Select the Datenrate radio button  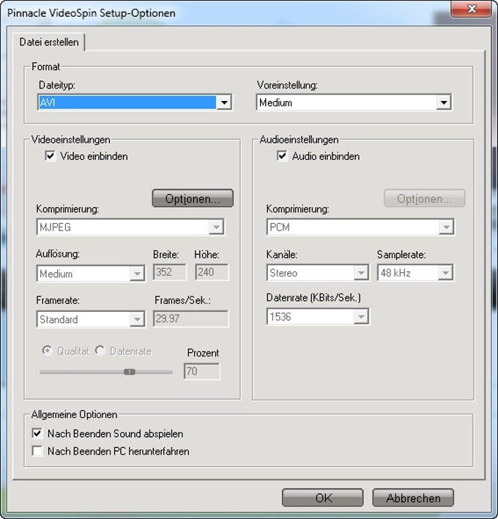100,351
